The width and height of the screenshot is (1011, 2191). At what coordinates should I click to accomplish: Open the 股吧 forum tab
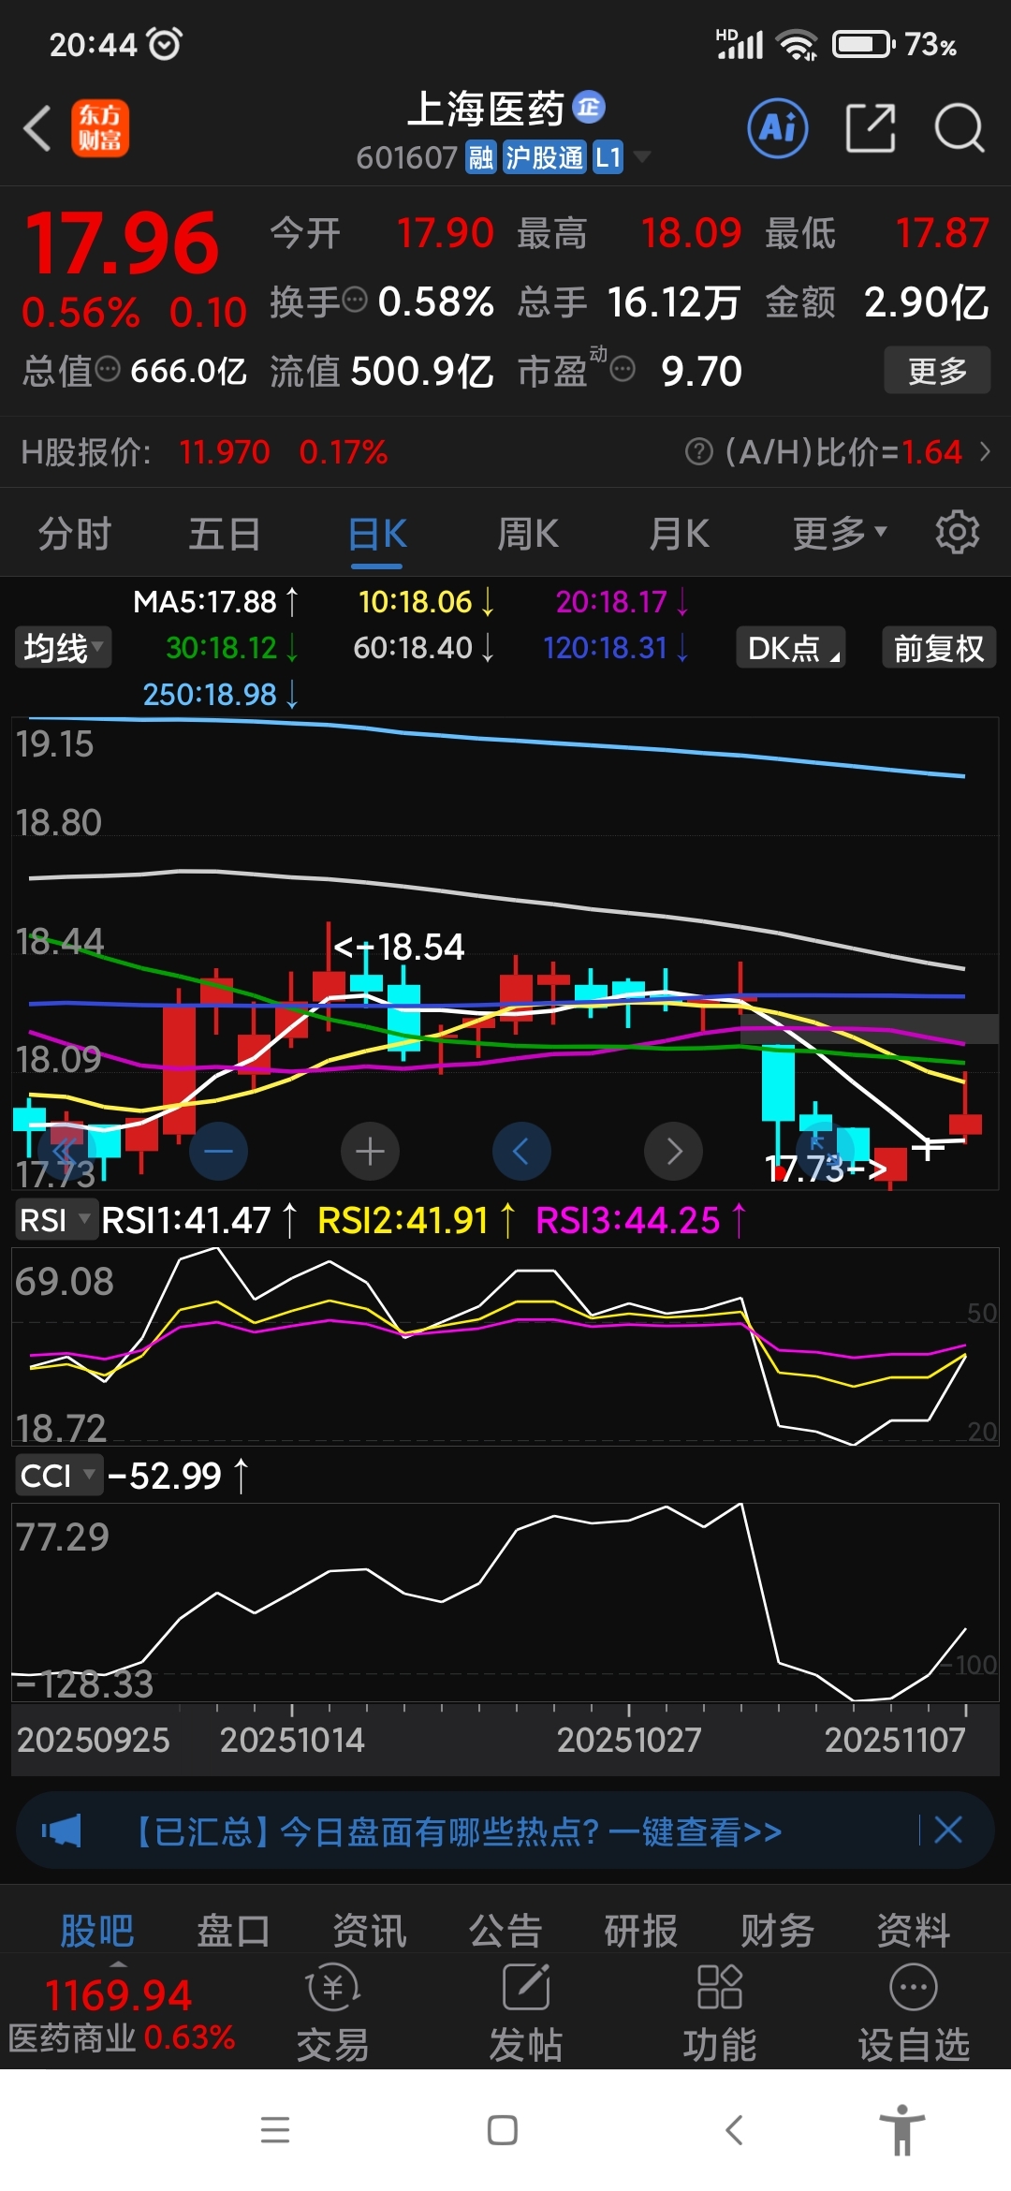tap(97, 1930)
